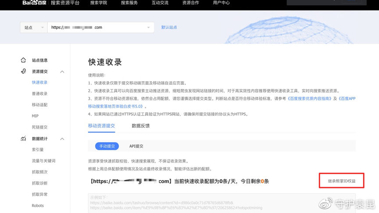This screenshot has width=379, height=213.
Task: Click 搜索资源平台 title in header
Action: [x=65, y=3]
